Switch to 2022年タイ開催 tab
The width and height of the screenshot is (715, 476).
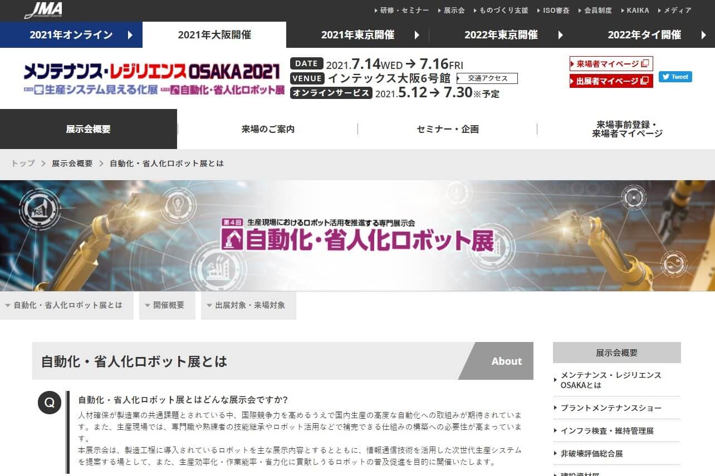coord(644,34)
